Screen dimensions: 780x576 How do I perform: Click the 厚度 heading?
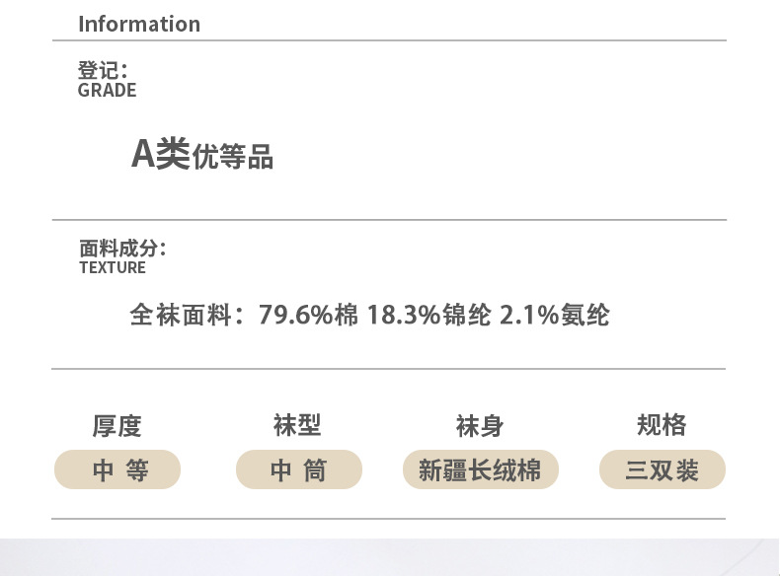pyautogui.click(x=117, y=425)
